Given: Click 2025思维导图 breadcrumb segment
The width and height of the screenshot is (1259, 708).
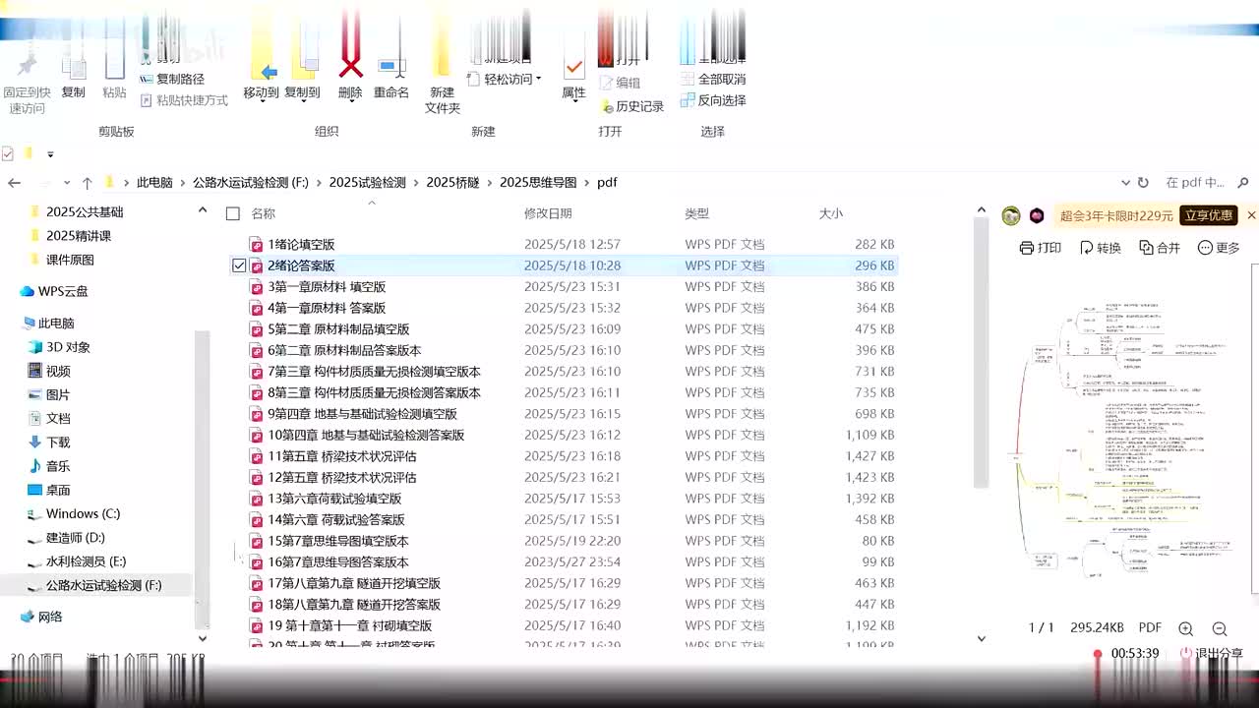Looking at the screenshot, I should [538, 183].
